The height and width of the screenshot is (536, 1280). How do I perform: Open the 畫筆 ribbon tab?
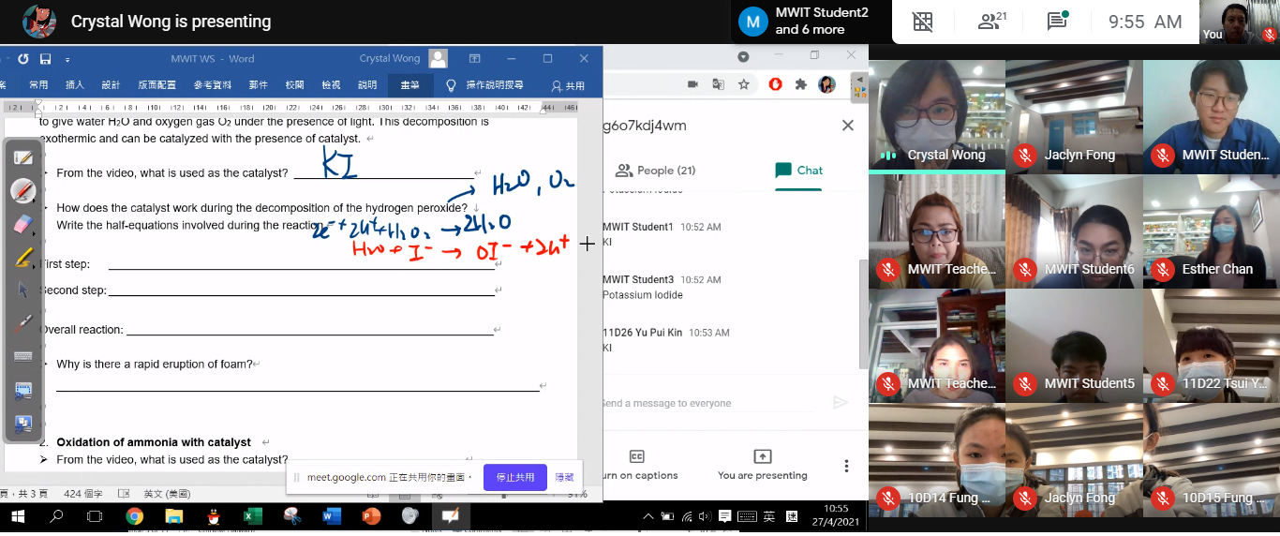pyautogui.click(x=409, y=85)
